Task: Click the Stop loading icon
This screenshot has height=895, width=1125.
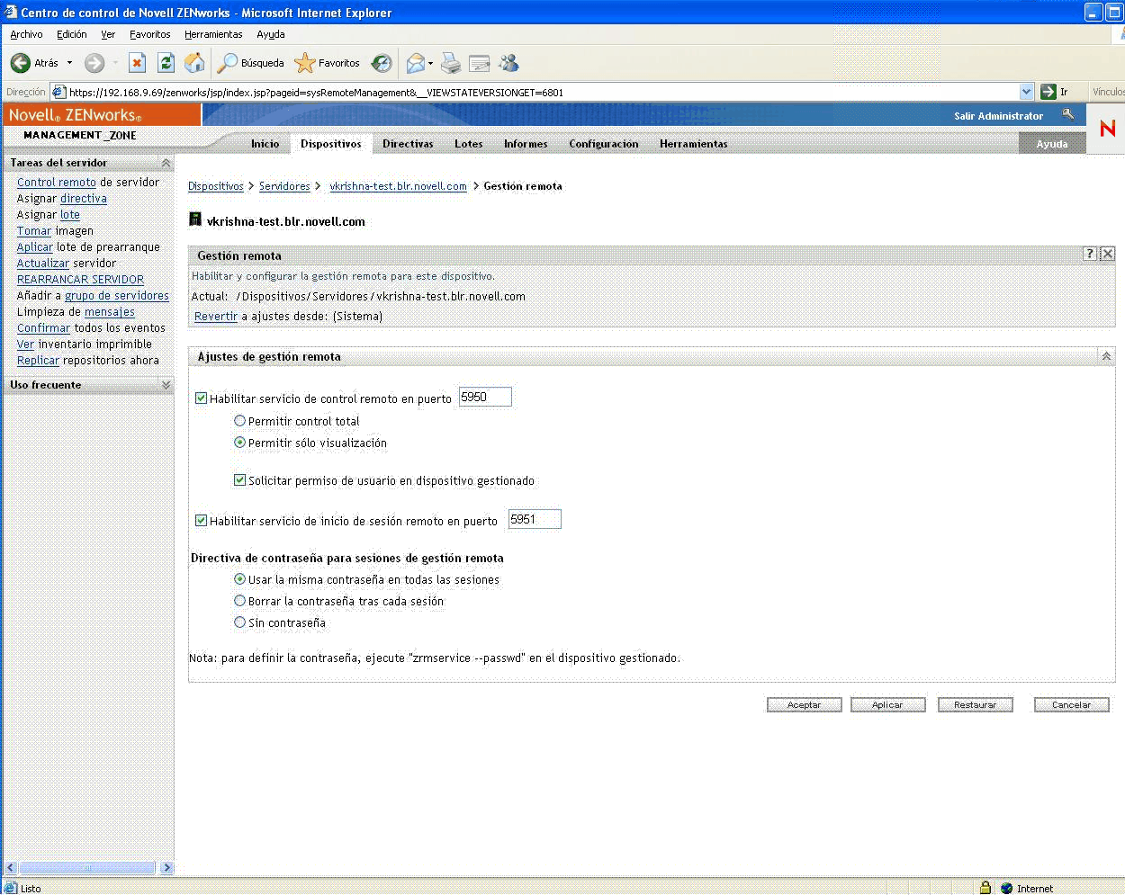Action: click(x=137, y=62)
